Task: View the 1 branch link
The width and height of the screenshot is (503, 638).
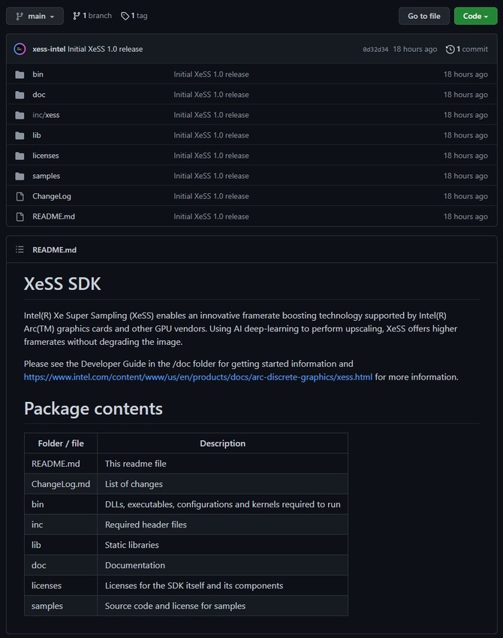Action: click(92, 16)
